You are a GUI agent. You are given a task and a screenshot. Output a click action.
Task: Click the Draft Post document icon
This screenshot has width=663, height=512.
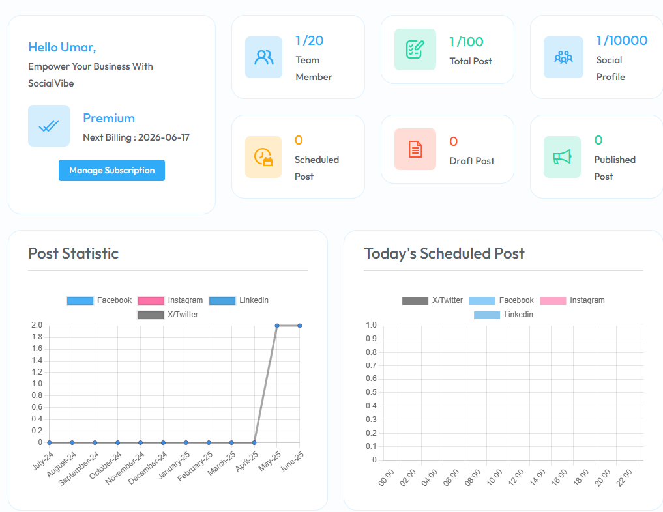(415, 149)
